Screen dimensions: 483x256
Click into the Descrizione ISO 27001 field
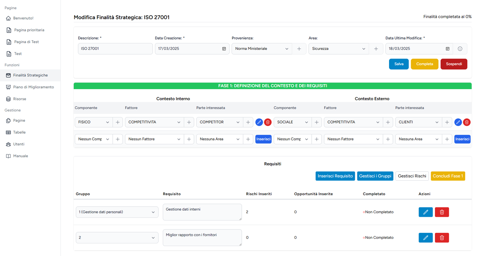pos(115,49)
